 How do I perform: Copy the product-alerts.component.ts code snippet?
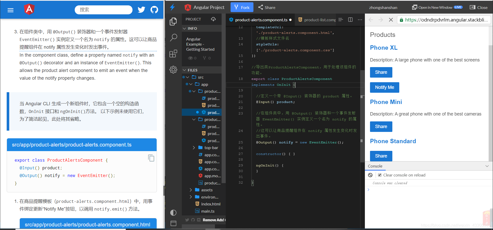[x=151, y=158]
